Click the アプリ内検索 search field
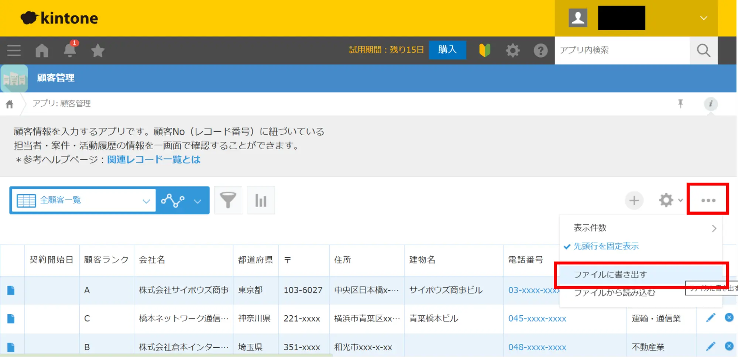The height and width of the screenshot is (357, 738). pyautogui.click(x=622, y=50)
